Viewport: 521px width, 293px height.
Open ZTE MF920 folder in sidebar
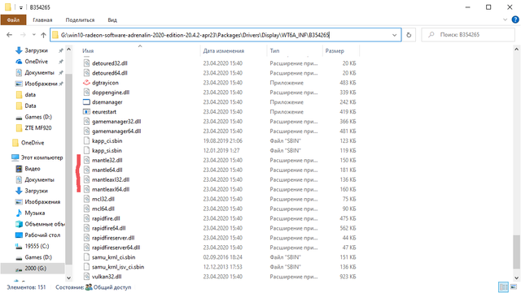point(38,128)
